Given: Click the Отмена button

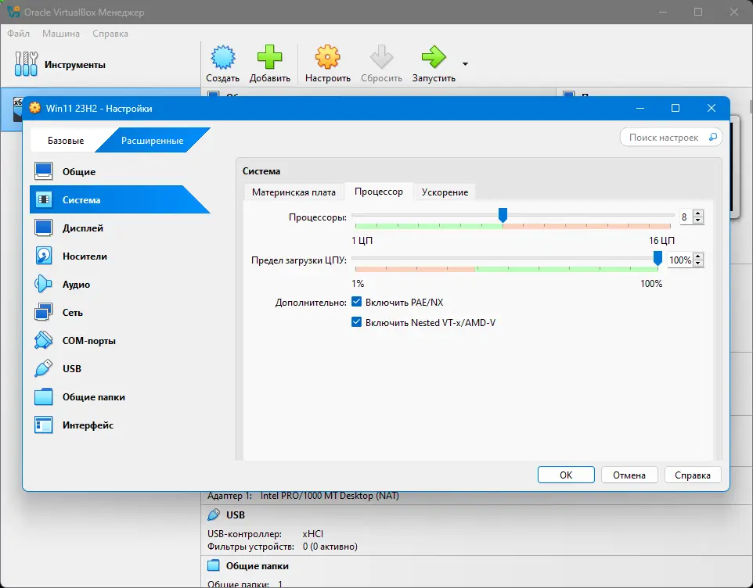Looking at the screenshot, I should click(x=629, y=475).
